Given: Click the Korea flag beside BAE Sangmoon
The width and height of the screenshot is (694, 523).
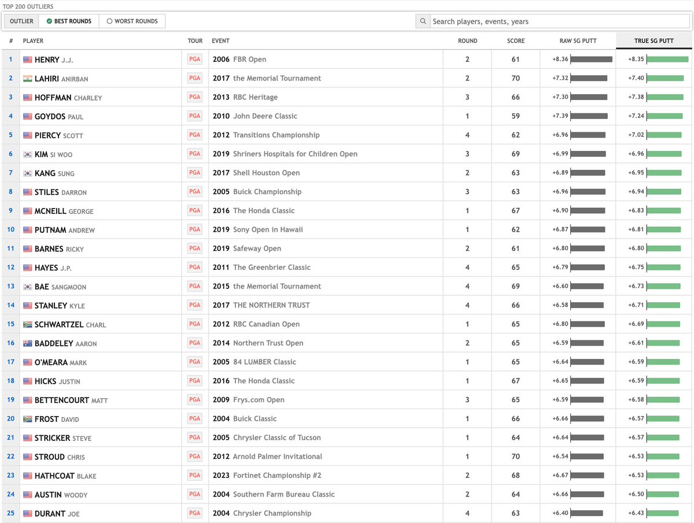Looking at the screenshot, I should click(28, 287).
